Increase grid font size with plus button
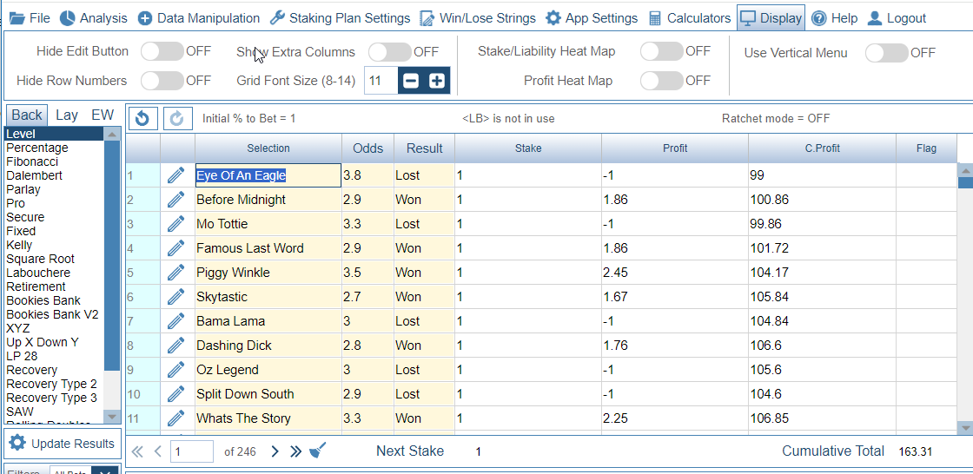The width and height of the screenshot is (973, 474). [x=436, y=81]
